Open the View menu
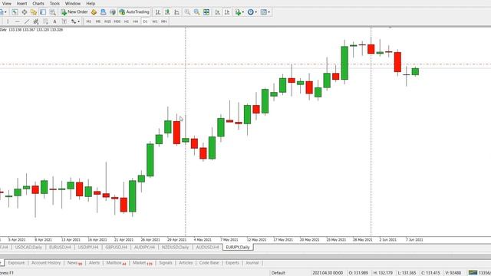491x276 pixels. coord(7,3)
